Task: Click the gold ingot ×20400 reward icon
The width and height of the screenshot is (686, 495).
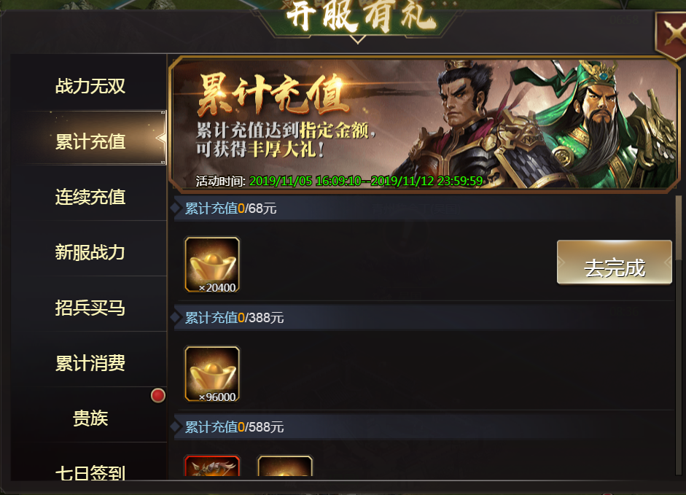Action: pyautogui.click(x=212, y=265)
